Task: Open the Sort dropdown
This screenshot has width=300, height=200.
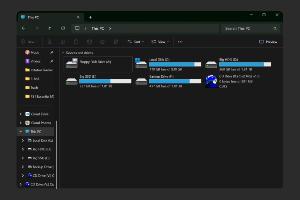Action: [x=136, y=42]
